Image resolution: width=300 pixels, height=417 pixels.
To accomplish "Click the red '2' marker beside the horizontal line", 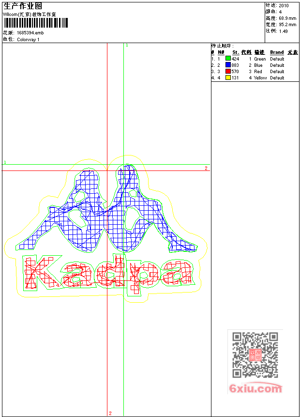I will pos(206,169).
